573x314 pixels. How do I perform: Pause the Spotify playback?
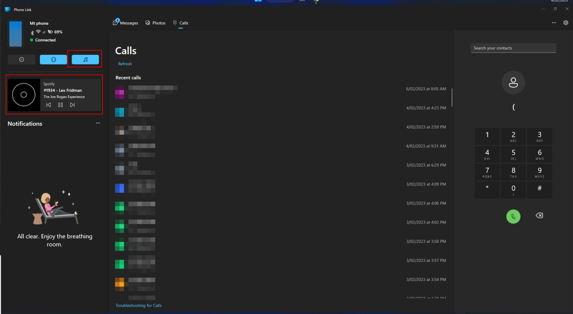(60, 105)
